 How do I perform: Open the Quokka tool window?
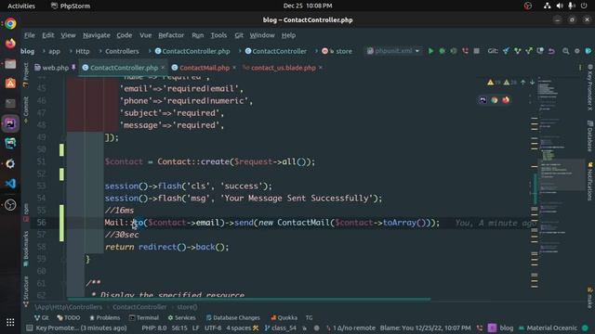[x=284, y=317]
